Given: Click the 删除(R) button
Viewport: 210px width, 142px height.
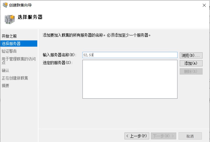Looking at the screenshot, I should pyautogui.click(x=191, y=71).
